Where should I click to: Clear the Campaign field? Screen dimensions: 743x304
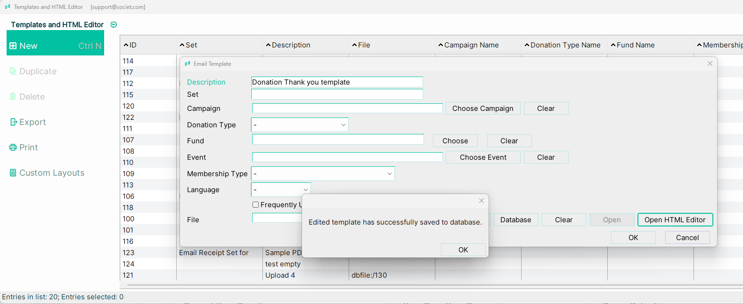point(546,109)
